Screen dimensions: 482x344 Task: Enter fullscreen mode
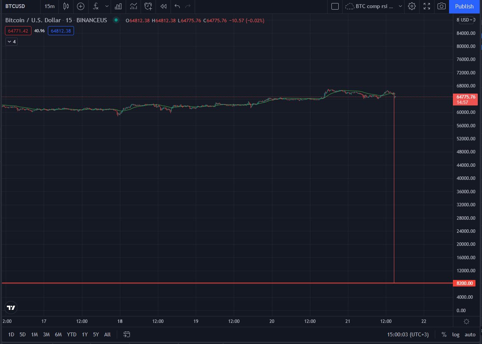pos(427,6)
